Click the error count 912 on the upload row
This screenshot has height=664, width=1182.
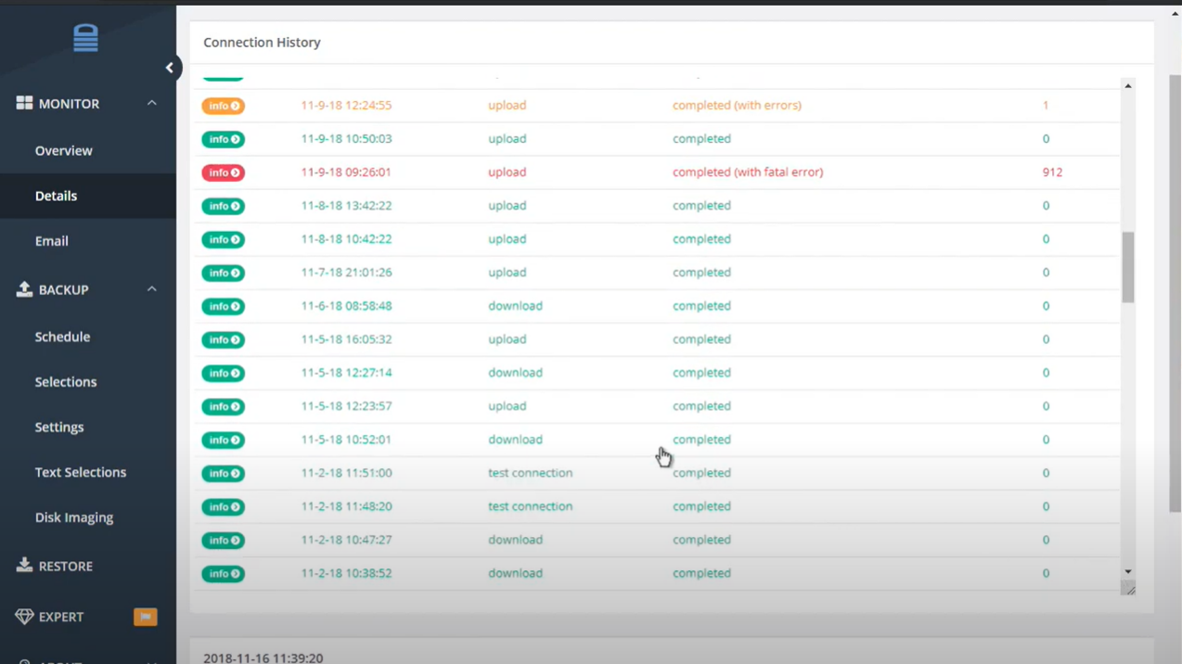click(1052, 172)
